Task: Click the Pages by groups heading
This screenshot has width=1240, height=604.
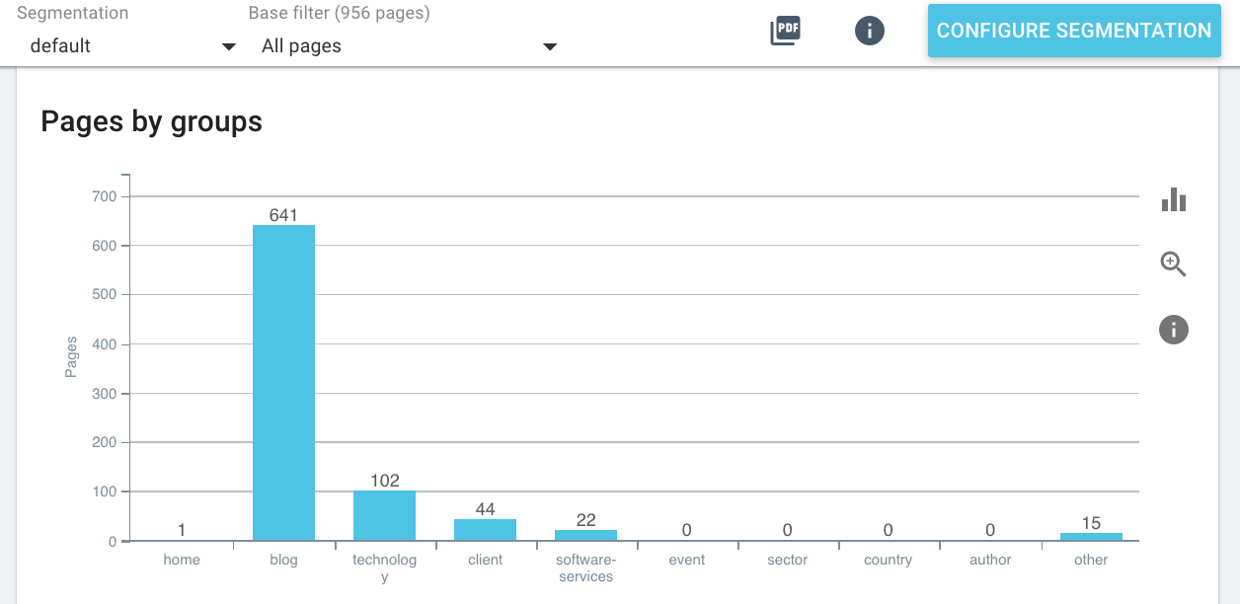Action: click(x=152, y=121)
